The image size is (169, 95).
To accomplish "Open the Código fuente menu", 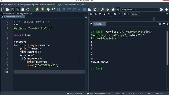I will pos(26,5).
